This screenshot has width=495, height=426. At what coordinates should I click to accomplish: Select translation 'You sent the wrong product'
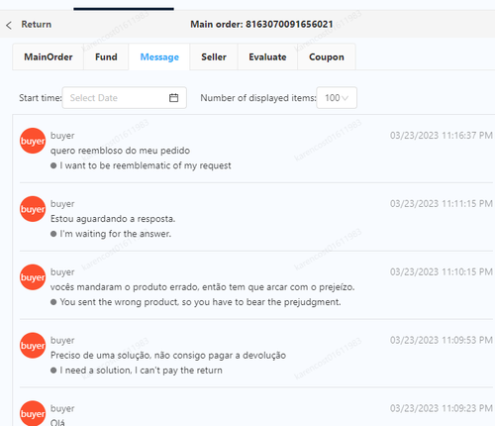pos(119,302)
